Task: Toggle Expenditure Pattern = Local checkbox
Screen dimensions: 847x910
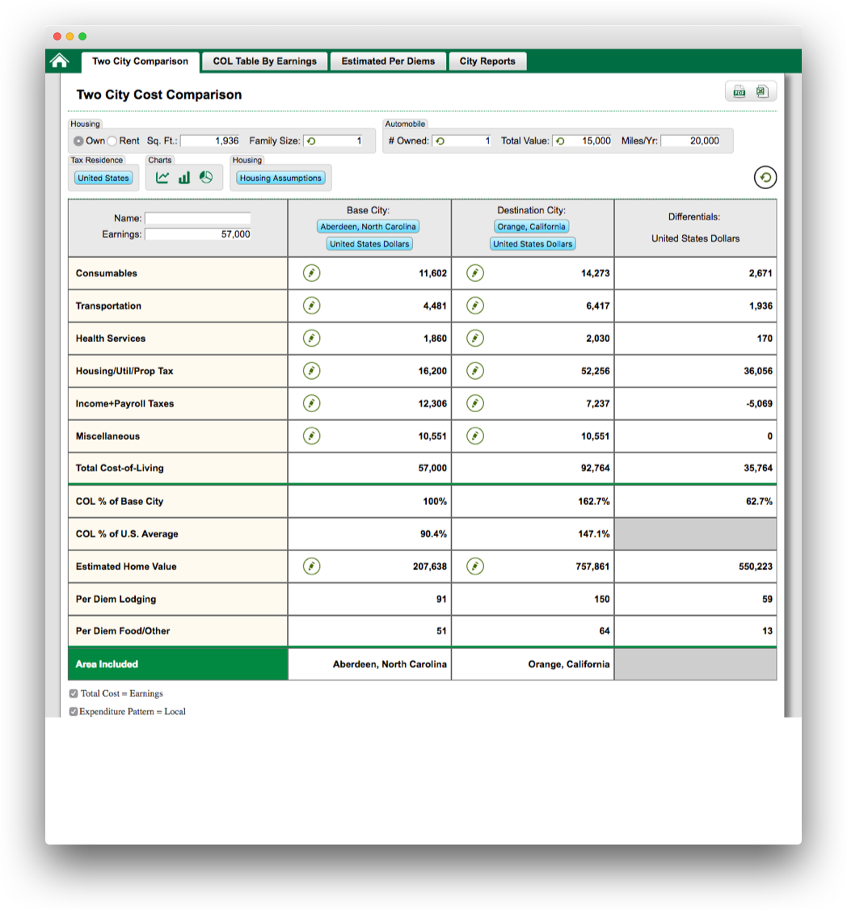Action: pos(74,711)
